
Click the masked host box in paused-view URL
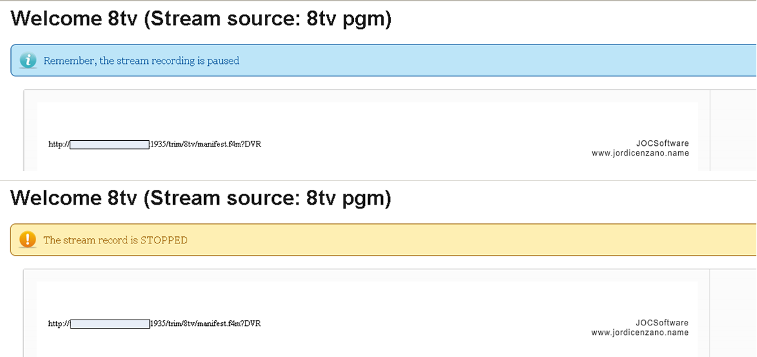[109, 144]
